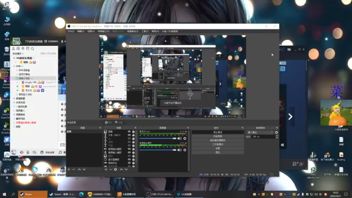Screen dimensions: 352x198
Task: Open the 自由模式 dropdown in YY
Action: pyautogui.click(x=18, y=54)
